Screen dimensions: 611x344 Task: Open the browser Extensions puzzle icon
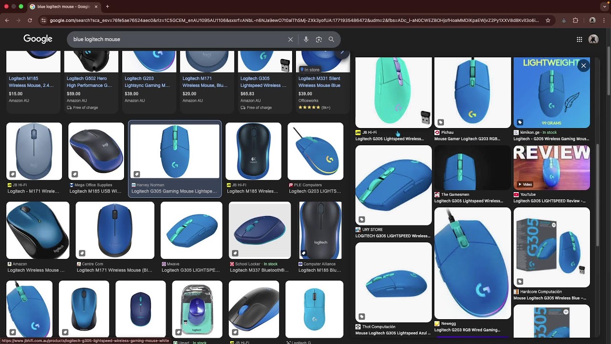[x=575, y=21]
